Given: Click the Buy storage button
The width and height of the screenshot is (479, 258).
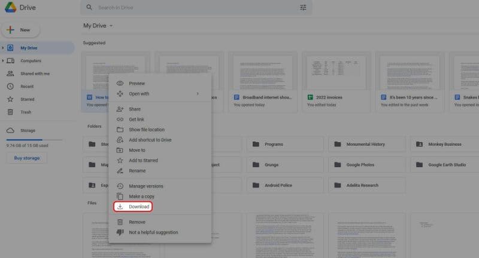Looking at the screenshot, I should click(x=26, y=158).
